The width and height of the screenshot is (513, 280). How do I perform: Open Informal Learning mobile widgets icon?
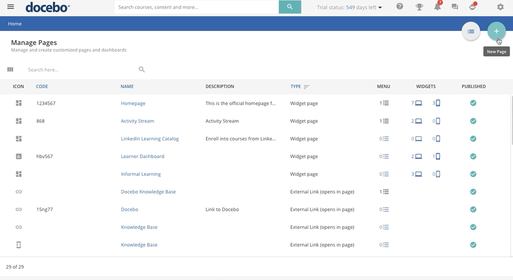(x=436, y=174)
